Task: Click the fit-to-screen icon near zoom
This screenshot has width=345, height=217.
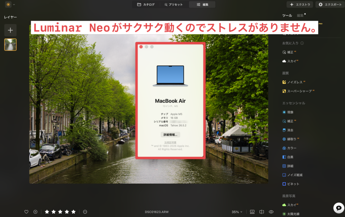Action: click(252, 212)
